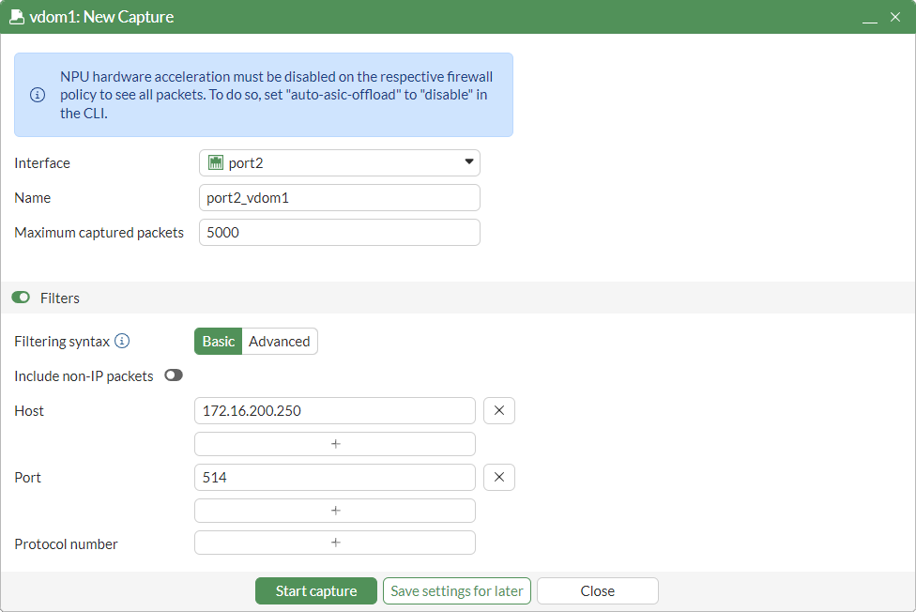Click the info icon in the NPU notice
This screenshot has height=612, width=916.
pos(37,94)
